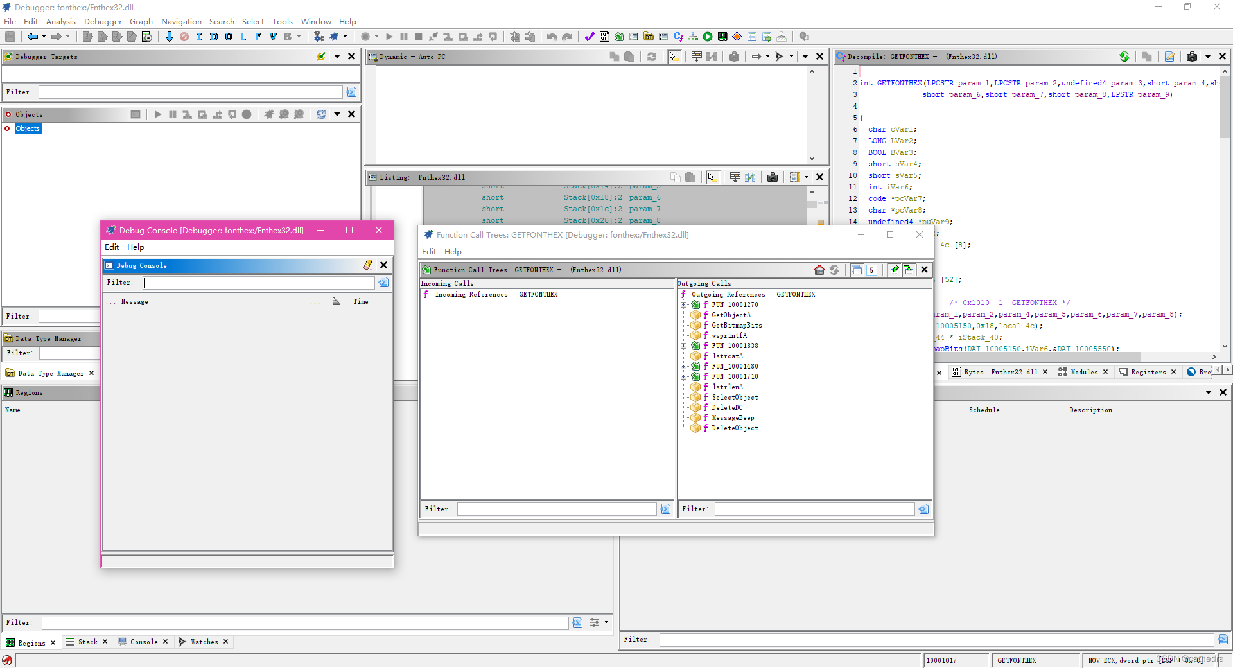This screenshot has height=668, width=1233.
Task: Click refresh icon in Objects panel toolbar
Action: coord(321,114)
